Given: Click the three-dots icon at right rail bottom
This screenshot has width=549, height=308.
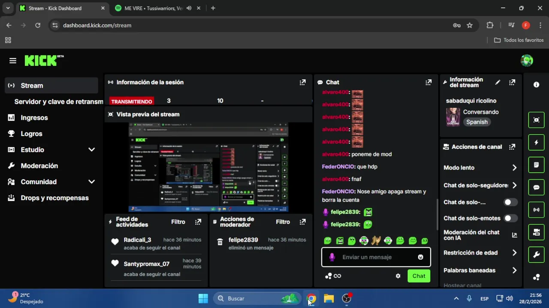Looking at the screenshot, I should pyautogui.click(x=536, y=277).
